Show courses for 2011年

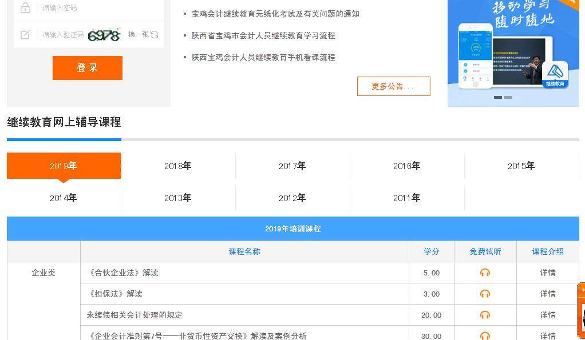pos(407,198)
